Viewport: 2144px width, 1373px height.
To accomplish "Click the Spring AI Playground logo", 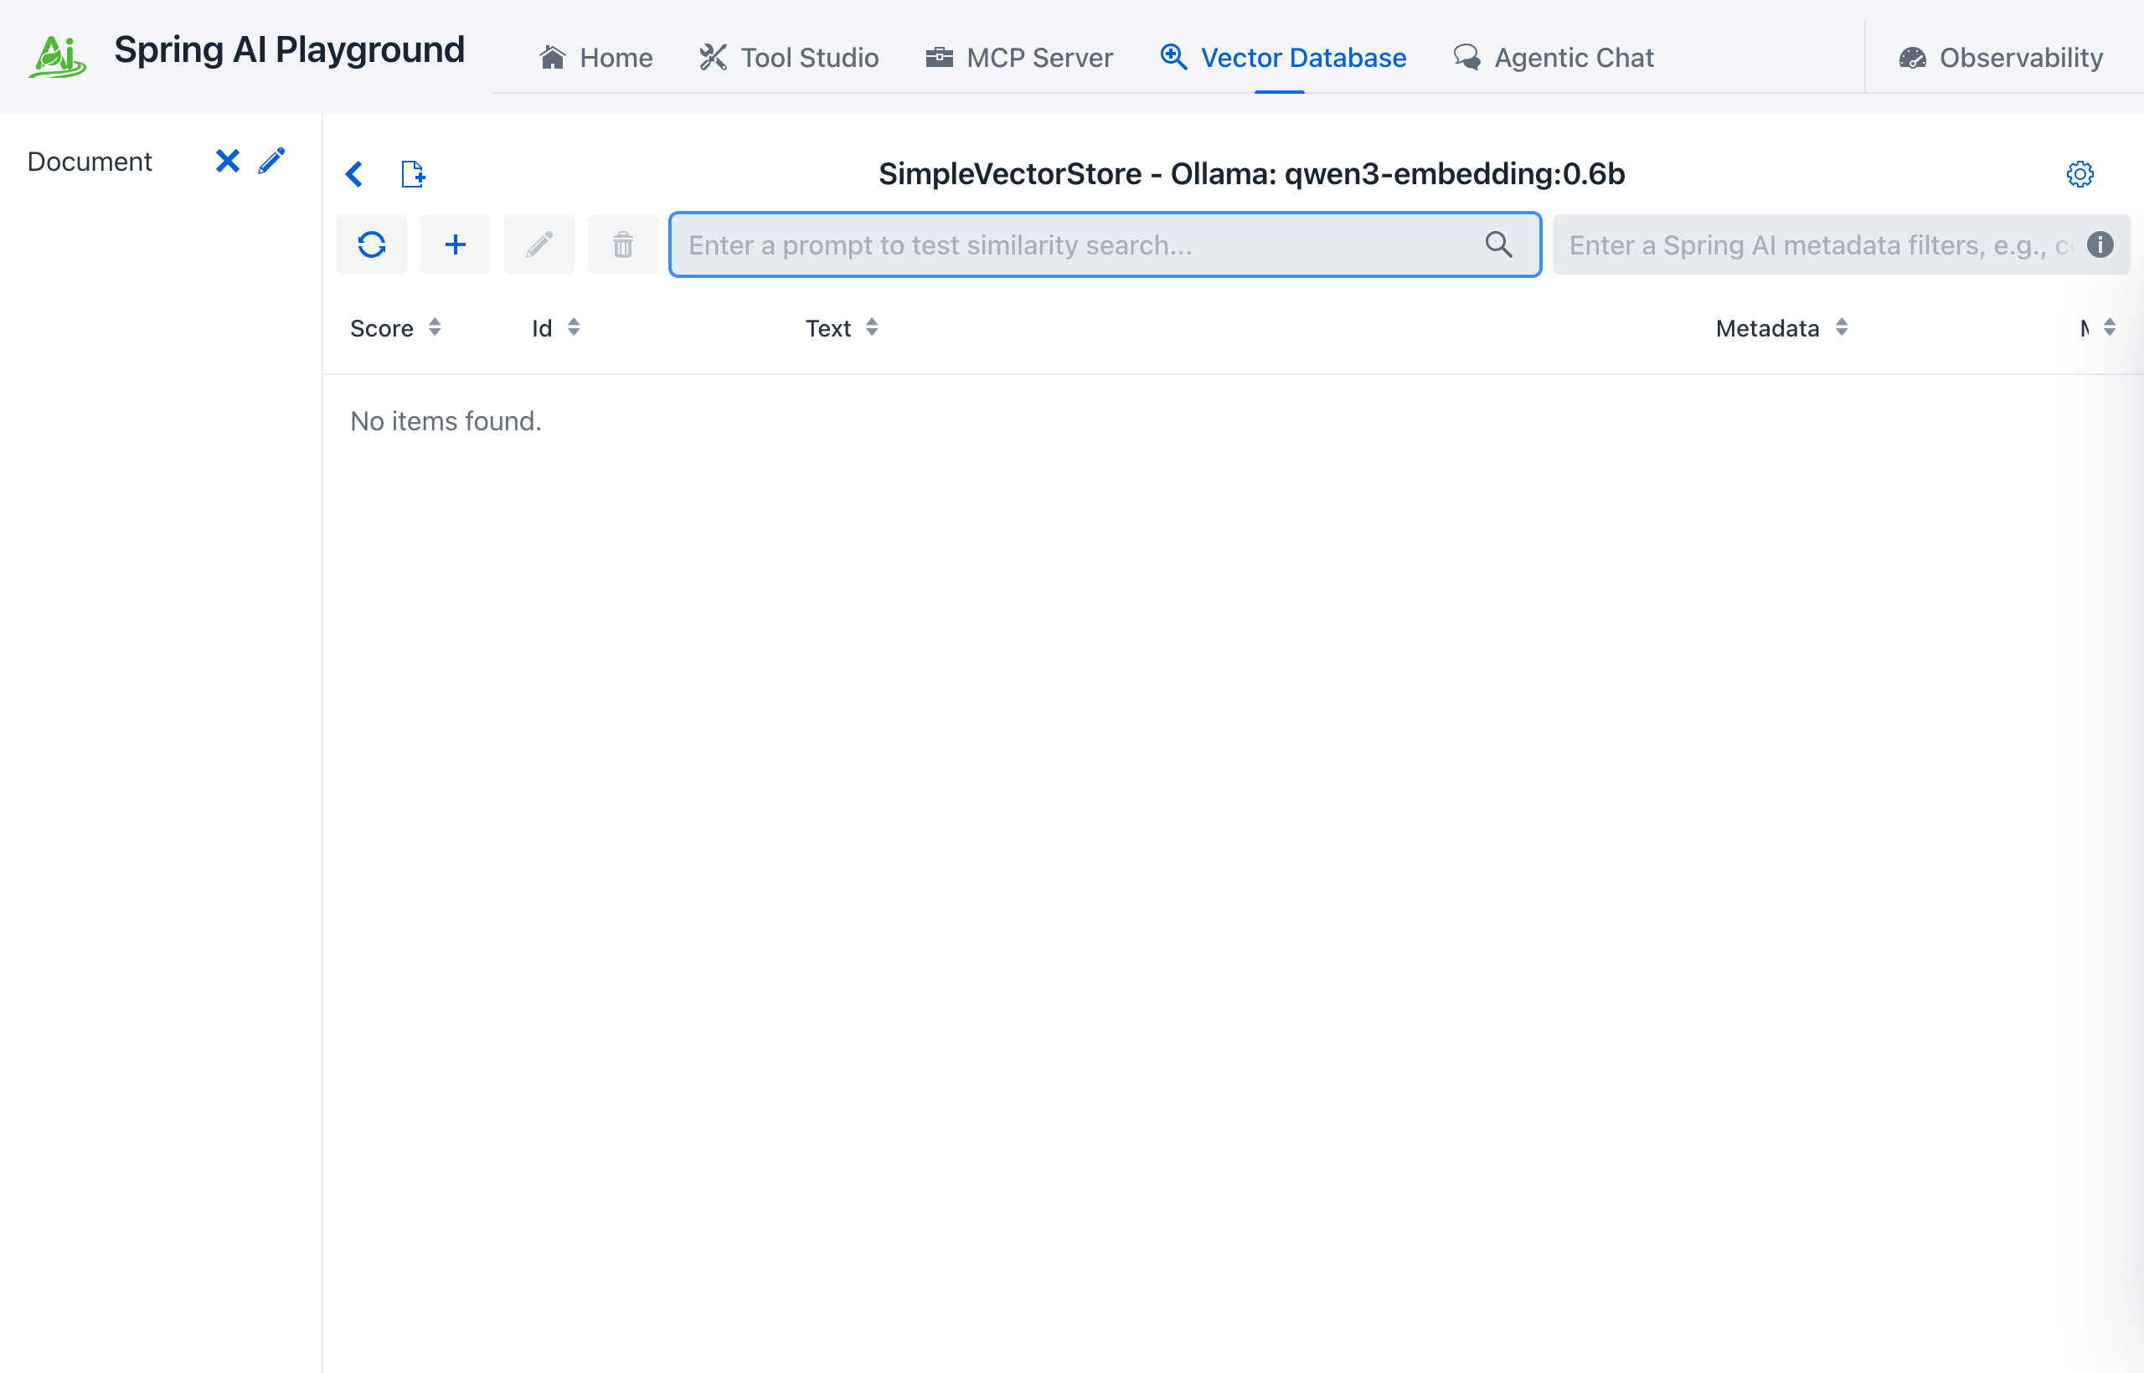I will (x=57, y=56).
